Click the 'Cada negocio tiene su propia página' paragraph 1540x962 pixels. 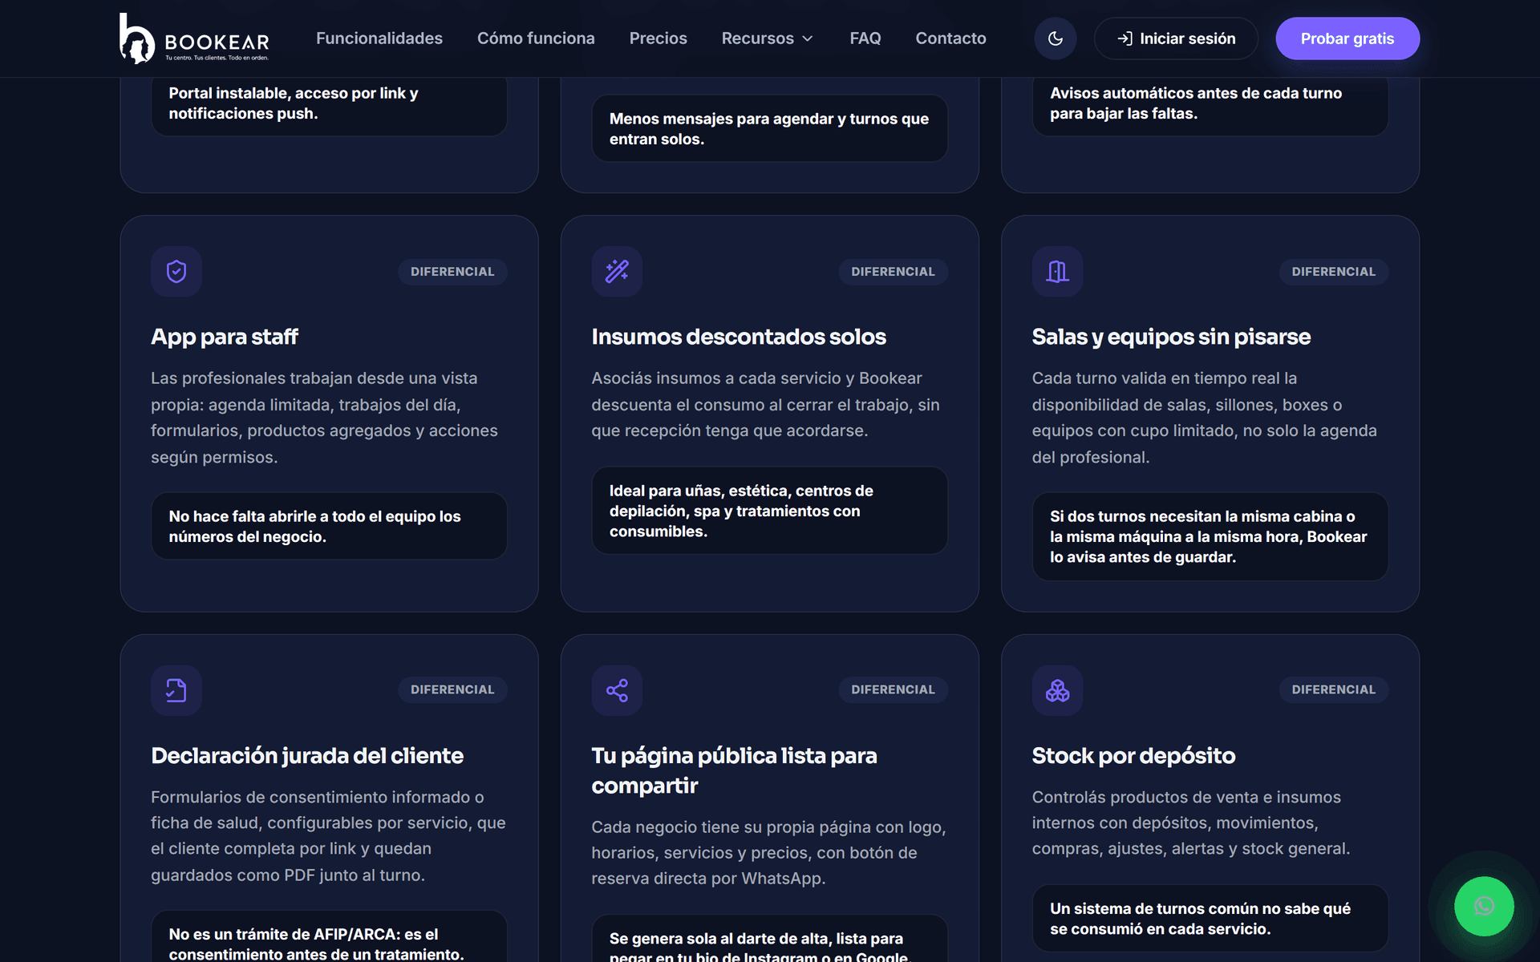(769, 853)
